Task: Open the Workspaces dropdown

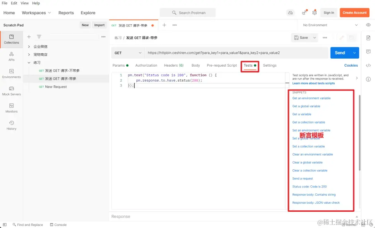Action: point(36,12)
